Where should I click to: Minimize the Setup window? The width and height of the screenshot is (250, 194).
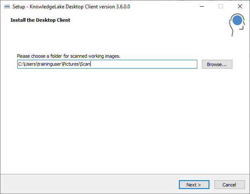202,7
